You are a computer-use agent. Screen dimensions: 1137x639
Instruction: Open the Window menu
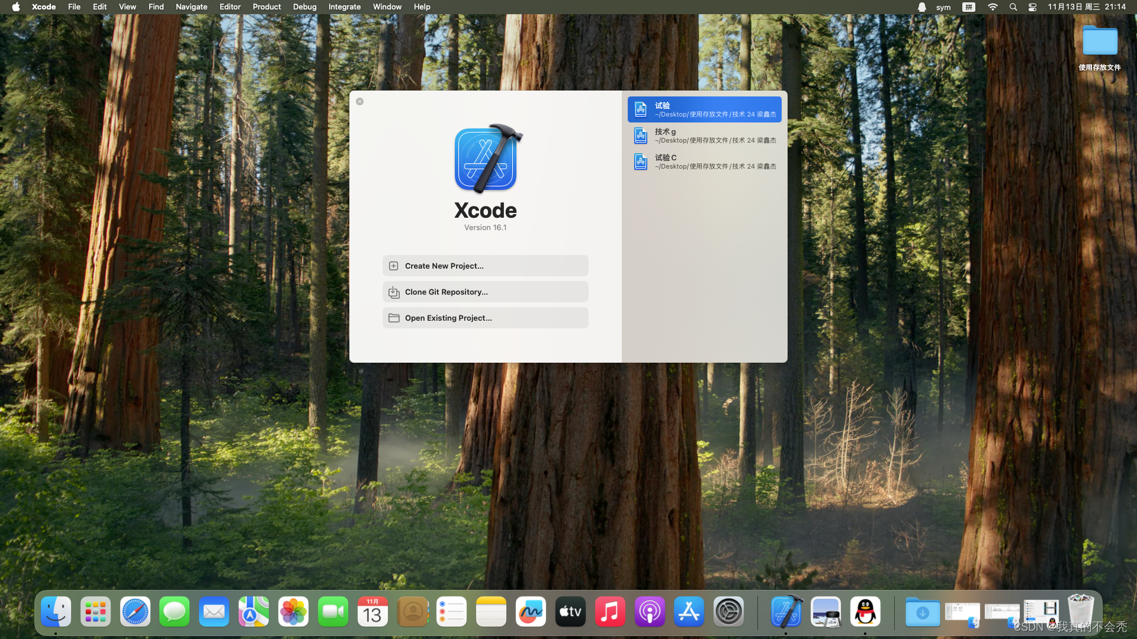(387, 7)
